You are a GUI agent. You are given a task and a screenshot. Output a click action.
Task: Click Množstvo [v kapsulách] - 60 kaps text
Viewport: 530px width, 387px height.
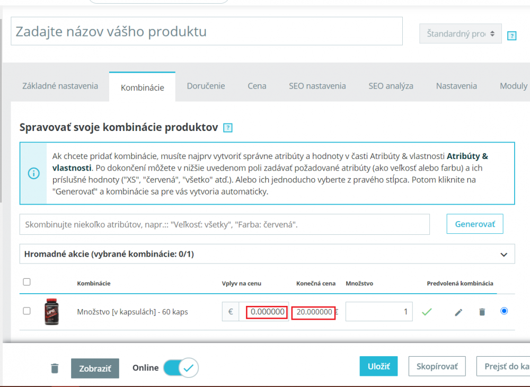click(x=132, y=312)
